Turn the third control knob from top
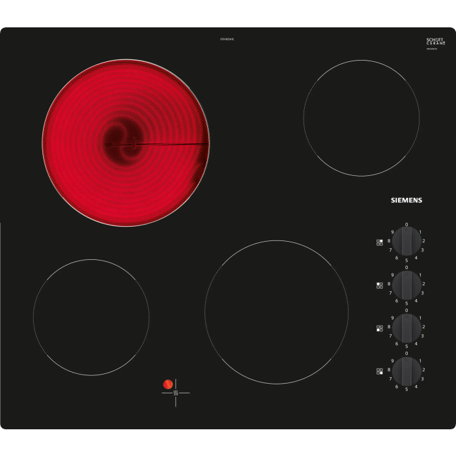 point(406,328)
